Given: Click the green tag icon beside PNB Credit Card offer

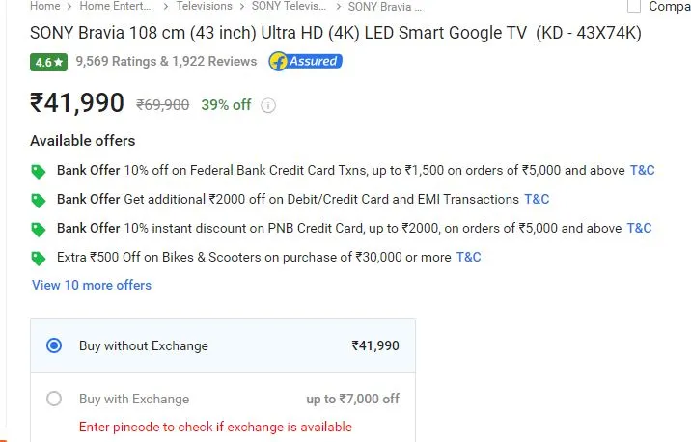Looking at the screenshot, I should click(39, 229).
